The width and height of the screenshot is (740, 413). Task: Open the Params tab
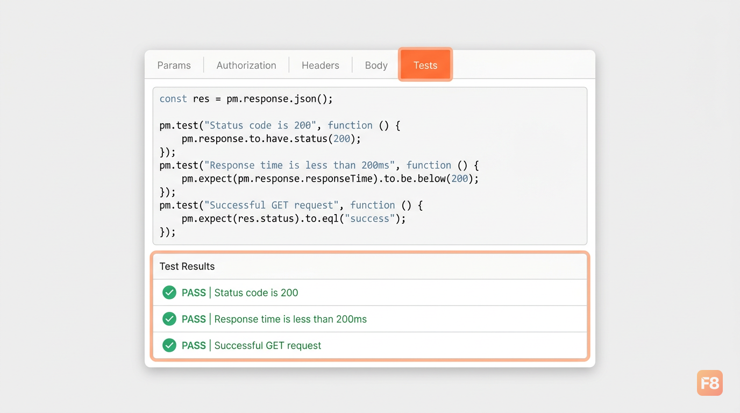point(174,65)
